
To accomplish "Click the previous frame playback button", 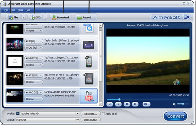I will click(x=110, y=104).
